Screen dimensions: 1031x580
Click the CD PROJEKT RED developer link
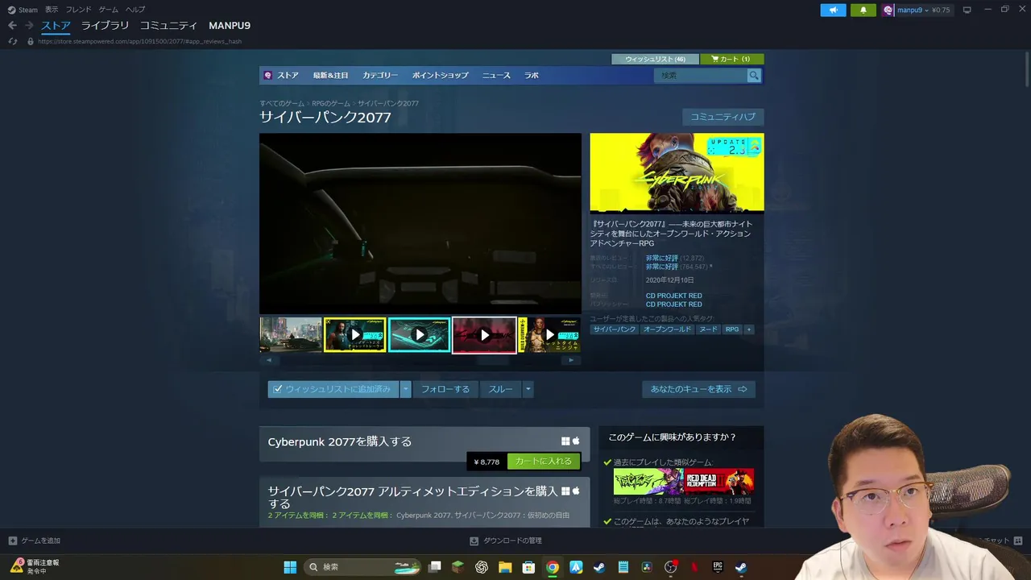tap(673, 296)
